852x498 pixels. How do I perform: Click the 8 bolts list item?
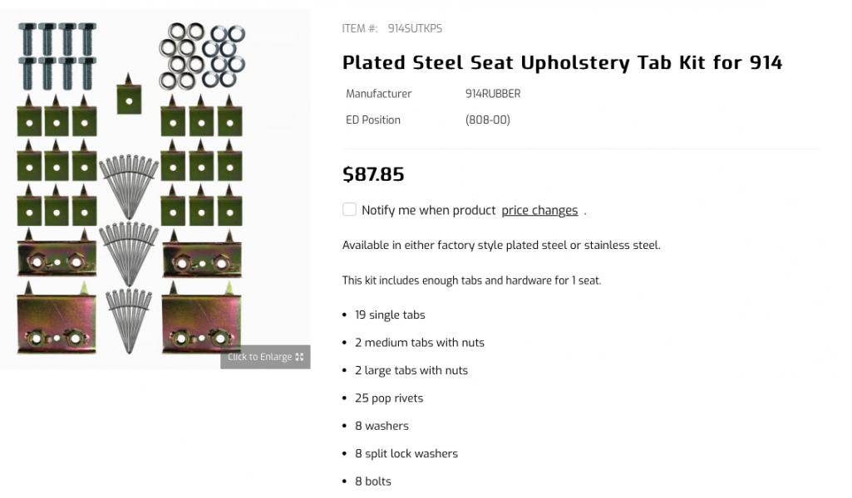click(x=372, y=481)
